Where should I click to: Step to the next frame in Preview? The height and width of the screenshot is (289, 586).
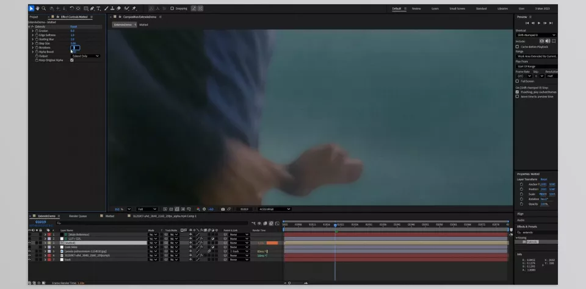point(545,23)
